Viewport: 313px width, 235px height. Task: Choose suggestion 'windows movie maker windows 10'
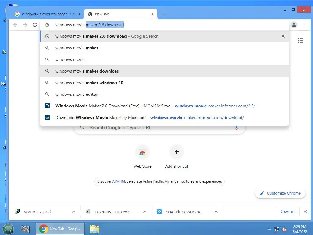[x=164, y=83]
